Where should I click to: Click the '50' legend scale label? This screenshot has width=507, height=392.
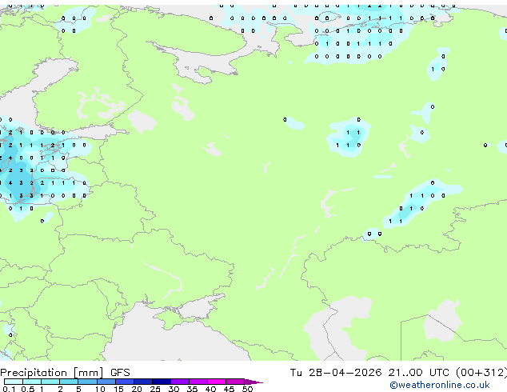[x=247, y=389]
